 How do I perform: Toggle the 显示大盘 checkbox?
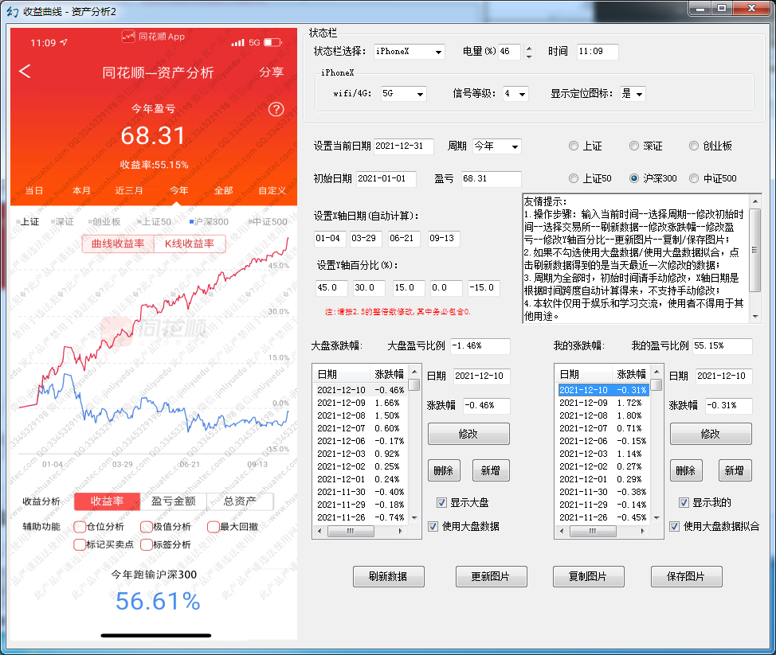tap(441, 502)
